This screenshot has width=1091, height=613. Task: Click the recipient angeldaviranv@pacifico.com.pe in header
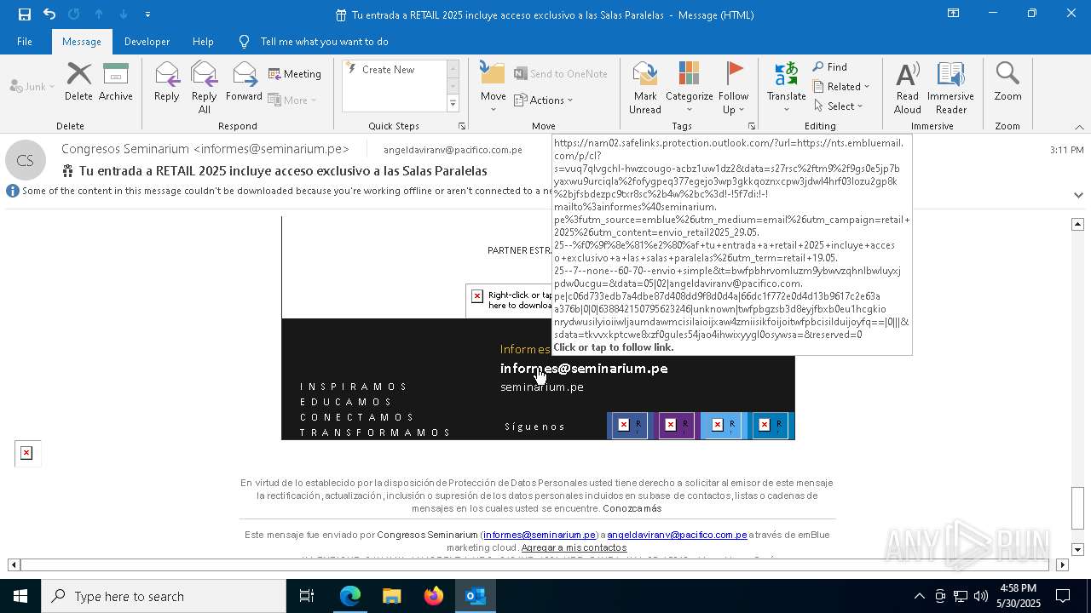[x=453, y=150]
